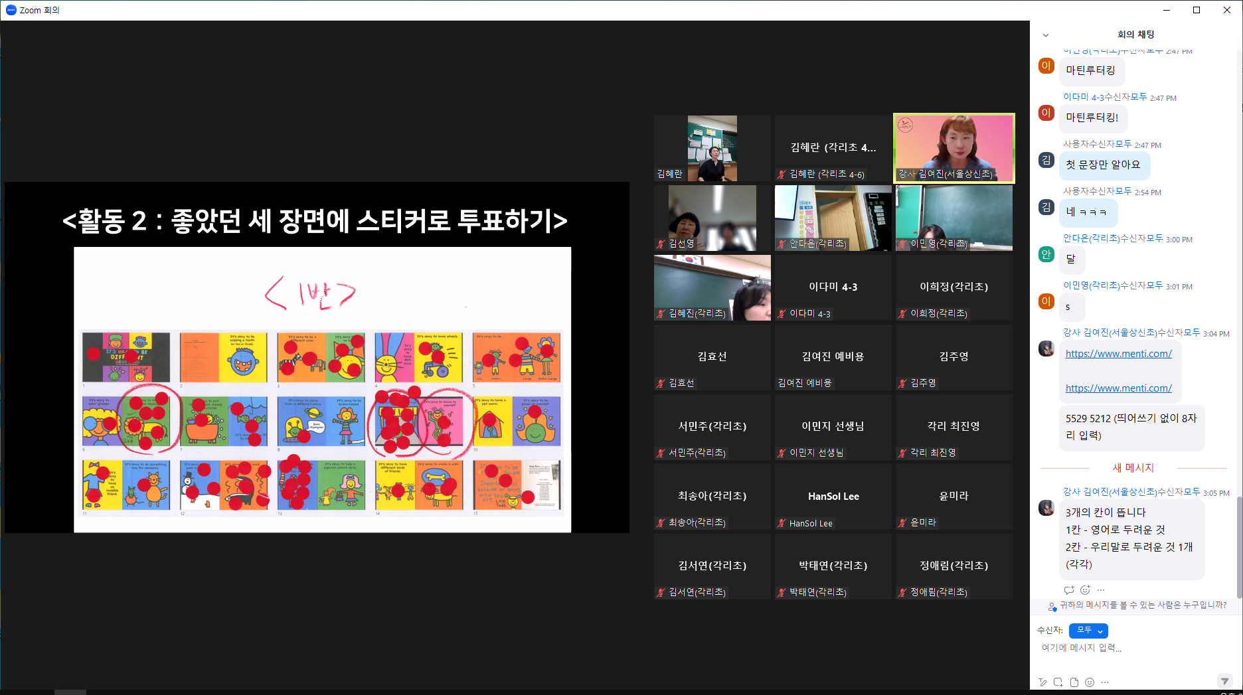Click 강사 김여진 avatar beside menti link message
This screenshot has height=695, width=1243.
pyautogui.click(x=1046, y=348)
